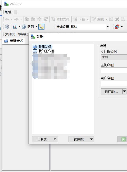Open the Back history dropdown arrow

click(12, 20)
